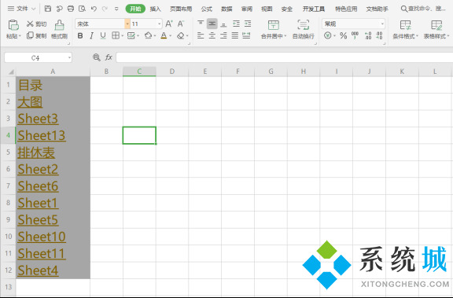Increase indent in cell
Image resolution: width=453 pixels, height=298 pixels.
pos(248,24)
